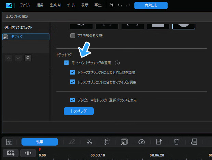
Task: Toggle マスク部分を反転 checkbox
Action: [x=73, y=36]
